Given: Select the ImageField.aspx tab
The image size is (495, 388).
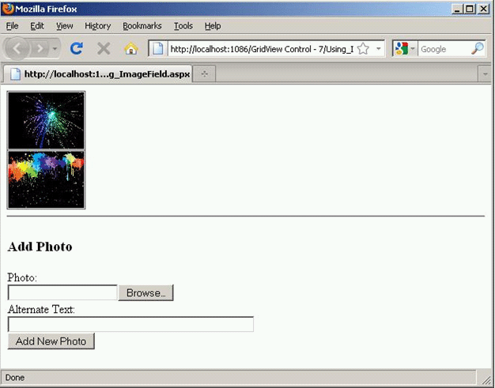Looking at the screenshot, I should [x=98, y=74].
